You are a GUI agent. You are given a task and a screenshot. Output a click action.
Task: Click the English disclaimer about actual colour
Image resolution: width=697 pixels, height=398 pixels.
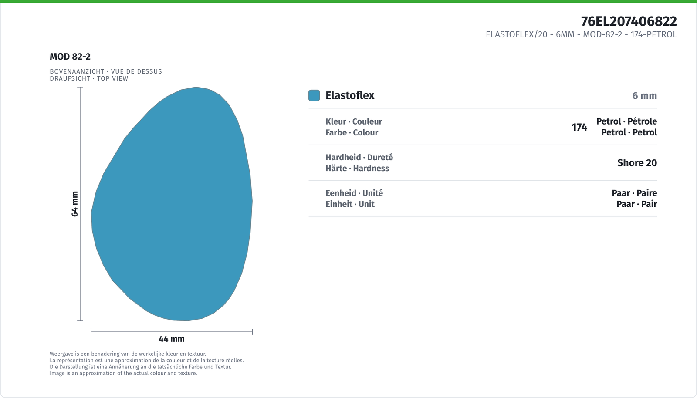click(x=123, y=373)
